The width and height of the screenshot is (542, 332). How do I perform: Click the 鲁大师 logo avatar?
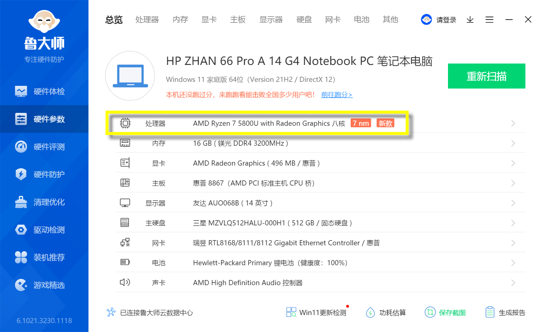(x=44, y=22)
